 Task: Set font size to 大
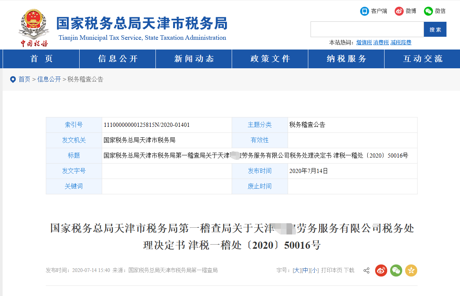click(297, 270)
